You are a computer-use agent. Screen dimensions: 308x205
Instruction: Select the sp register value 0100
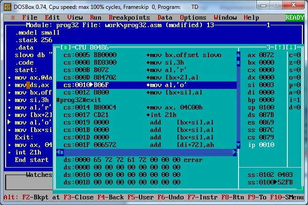click(266, 107)
